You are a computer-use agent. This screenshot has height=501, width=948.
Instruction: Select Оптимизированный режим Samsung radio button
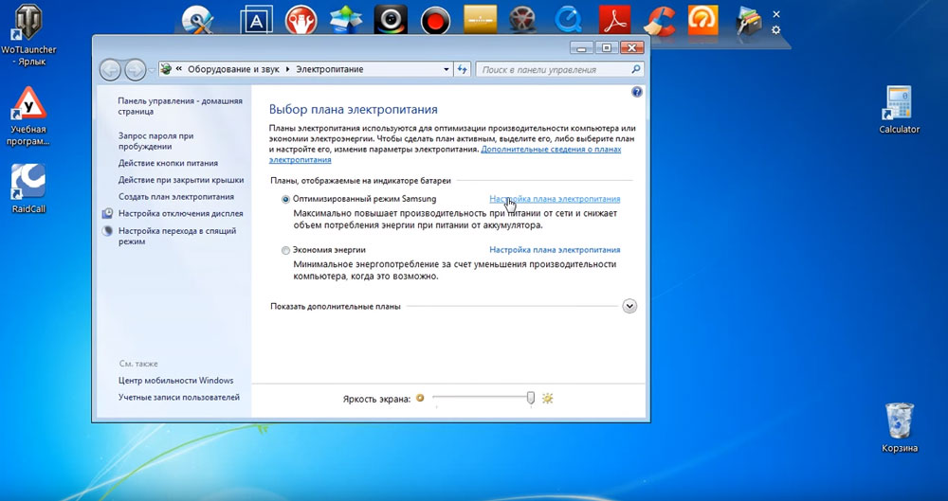coord(286,200)
